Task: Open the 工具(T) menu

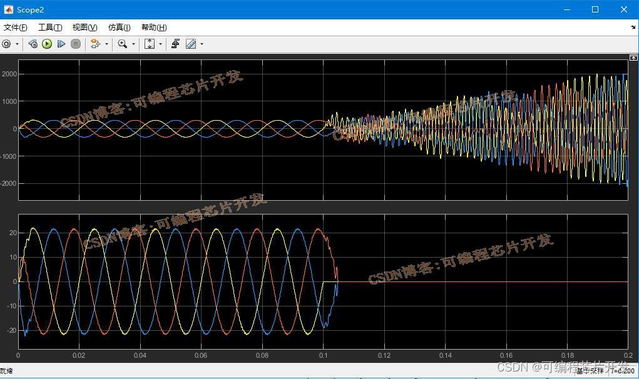Action: pos(49,28)
